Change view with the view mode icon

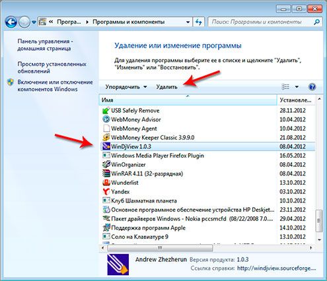285,87
